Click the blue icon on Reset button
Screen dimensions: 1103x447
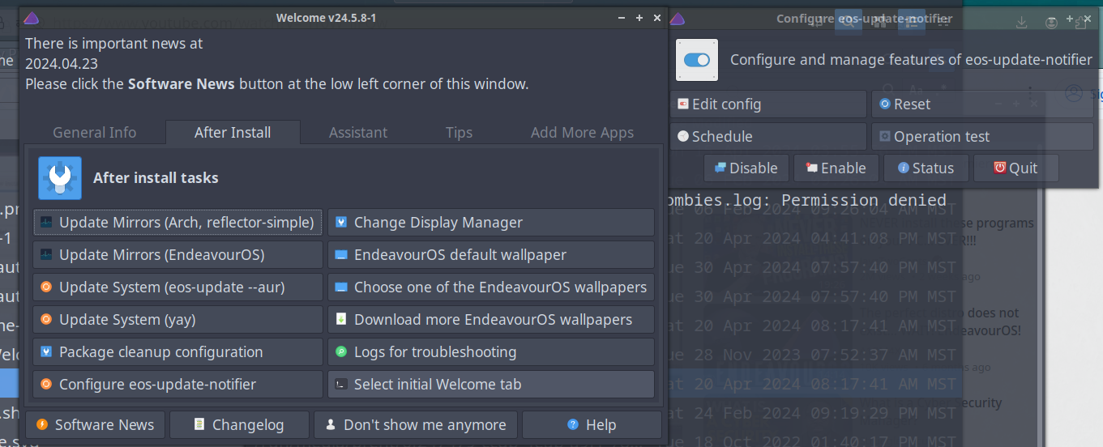(885, 104)
